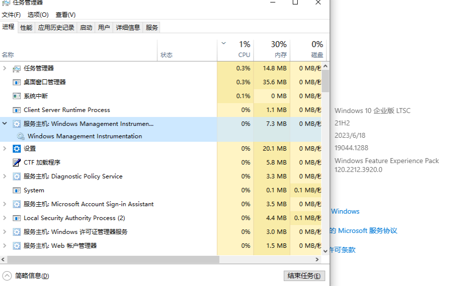
Task: Collapse the 简略信息 details toggle
Action: coord(7,276)
